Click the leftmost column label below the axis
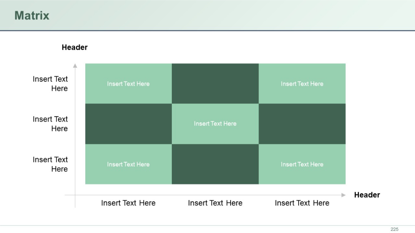The width and height of the screenshot is (415, 233). (x=128, y=203)
